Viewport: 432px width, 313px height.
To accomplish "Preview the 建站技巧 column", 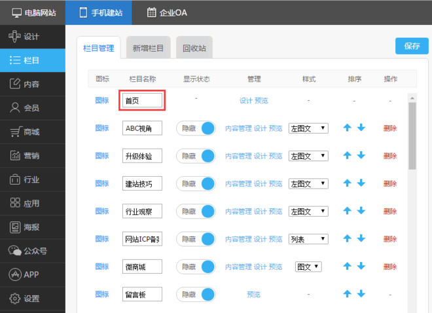I will click(x=276, y=184).
